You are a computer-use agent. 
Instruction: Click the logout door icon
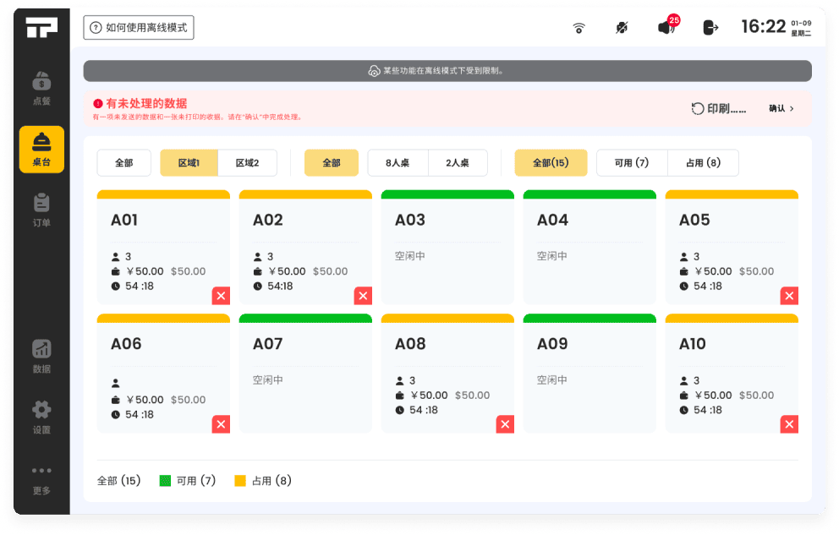tap(710, 28)
